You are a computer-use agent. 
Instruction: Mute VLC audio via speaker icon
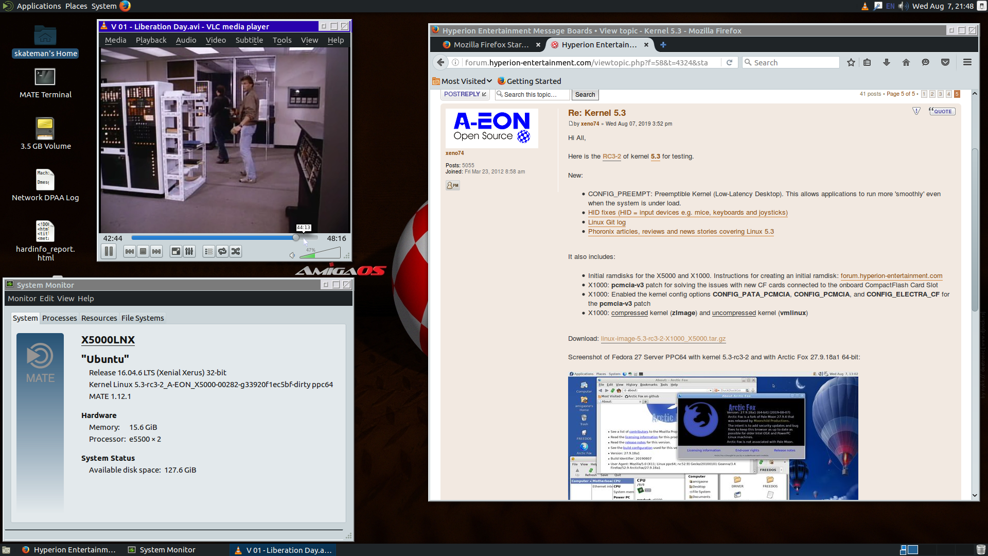click(292, 255)
